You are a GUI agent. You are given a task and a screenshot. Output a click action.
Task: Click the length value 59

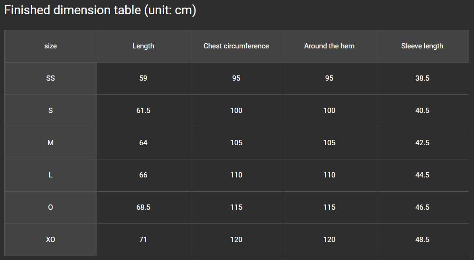[143, 78]
